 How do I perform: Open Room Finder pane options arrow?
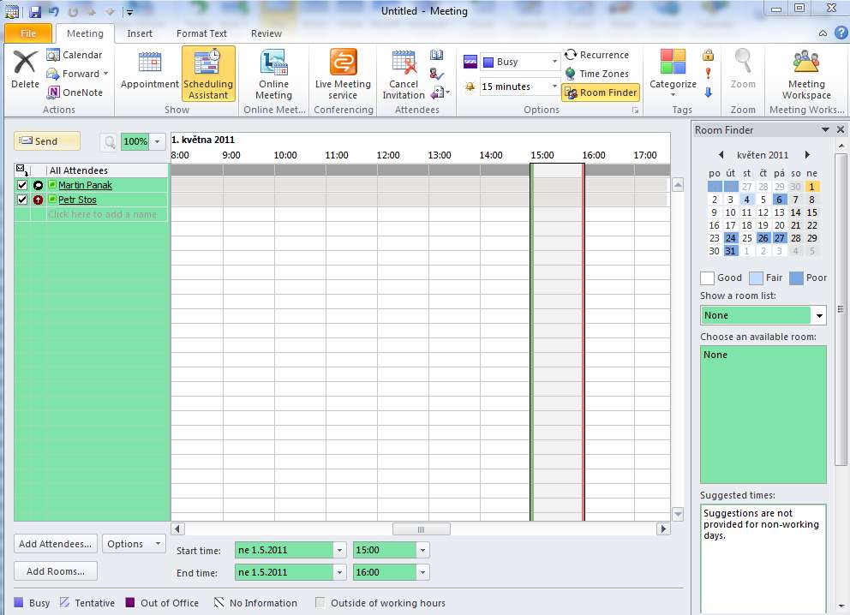tap(825, 129)
